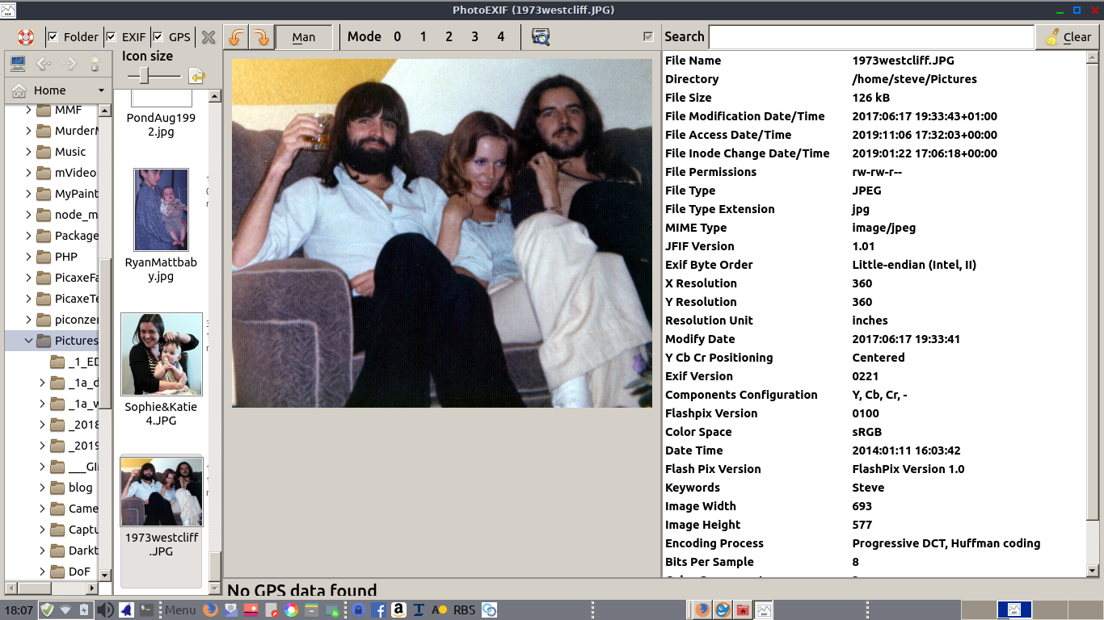Click the colorful circle icon in the taskbar

(291, 610)
